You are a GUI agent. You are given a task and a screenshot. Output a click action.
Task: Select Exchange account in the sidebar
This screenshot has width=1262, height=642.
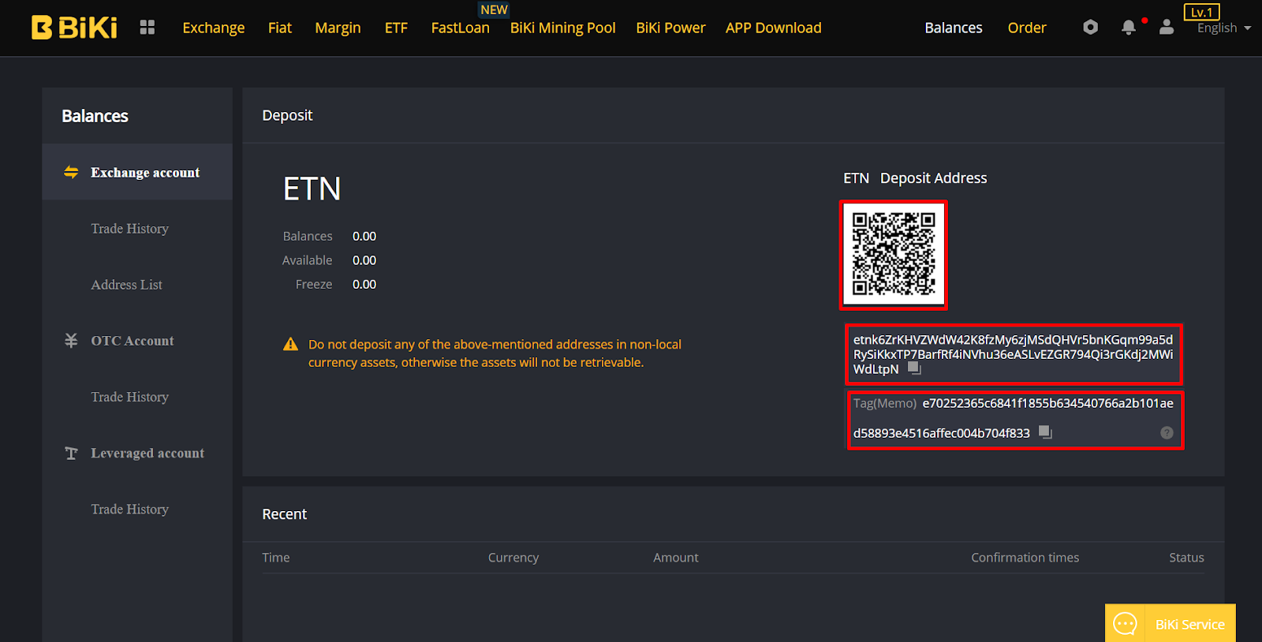click(x=137, y=172)
